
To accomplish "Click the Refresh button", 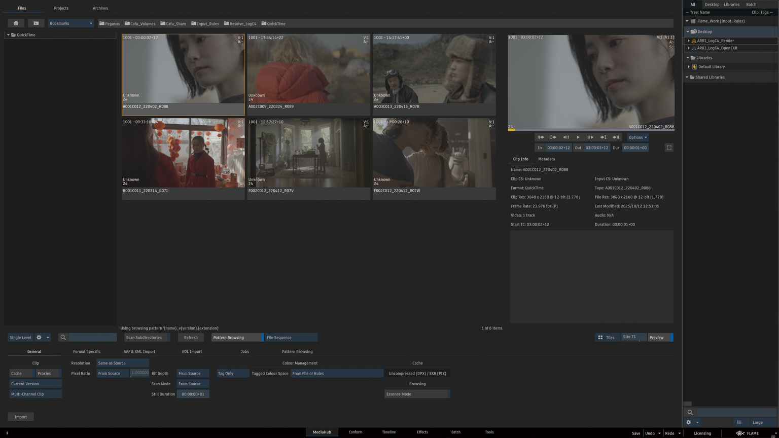I will [x=191, y=338].
